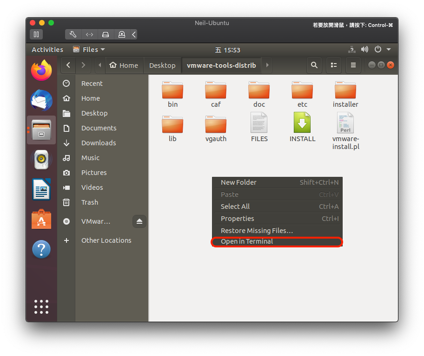
Task: Navigate back with the back arrow
Action: [x=68, y=65]
